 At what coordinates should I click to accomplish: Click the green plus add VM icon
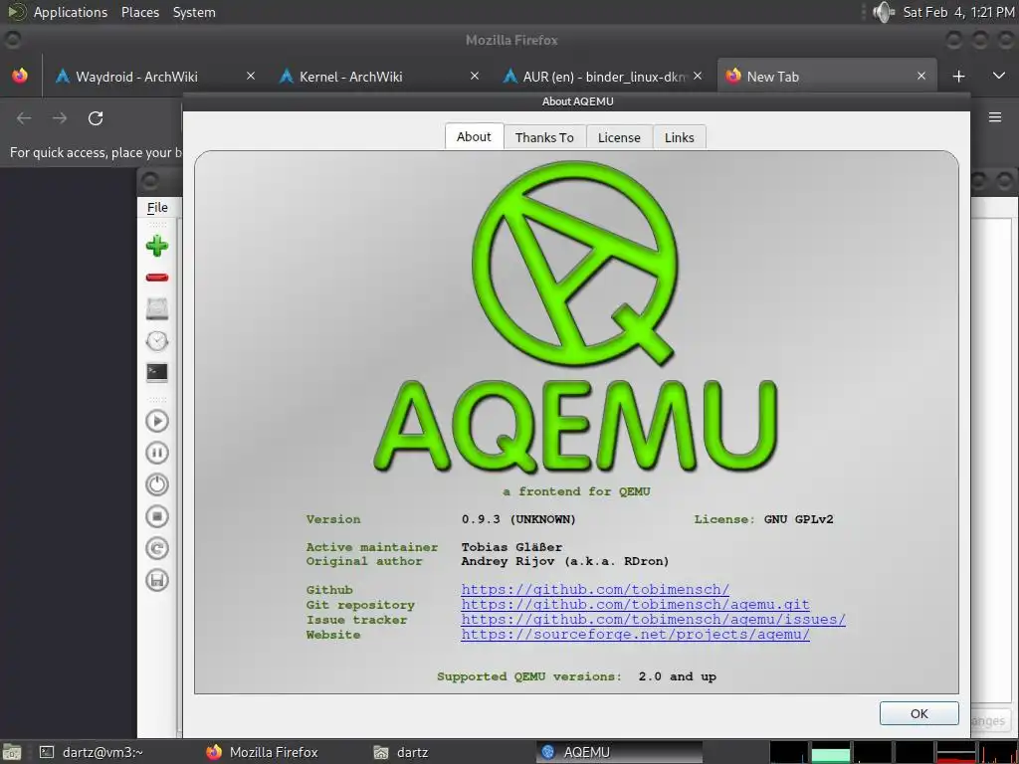156,246
